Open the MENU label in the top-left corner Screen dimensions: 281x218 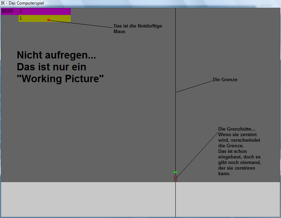pyautogui.click(x=7, y=11)
